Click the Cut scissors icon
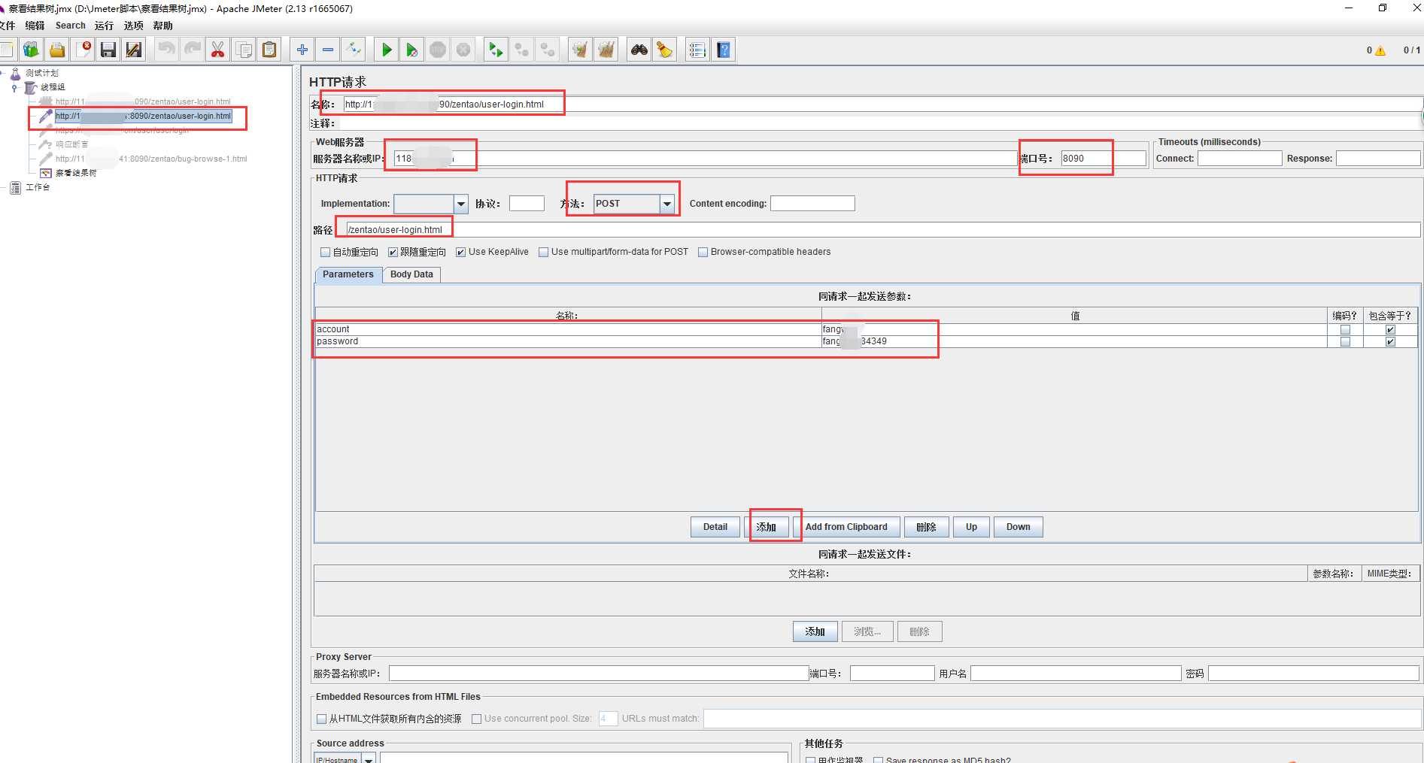1424x763 pixels. 218,50
